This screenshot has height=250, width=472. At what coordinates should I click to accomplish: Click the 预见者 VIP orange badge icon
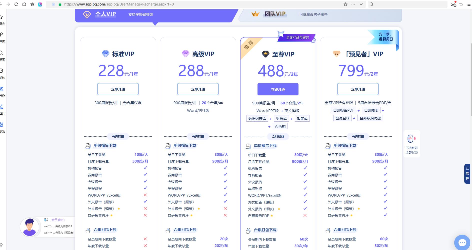click(x=336, y=54)
